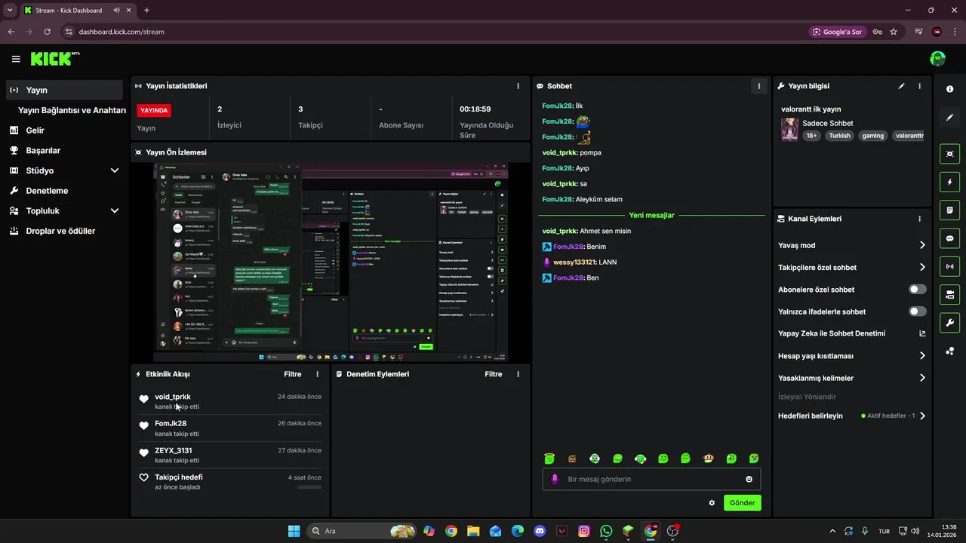Open Etkinlik Akışı three-dot menu
The image size is (966, 543).
coord(317,374)
